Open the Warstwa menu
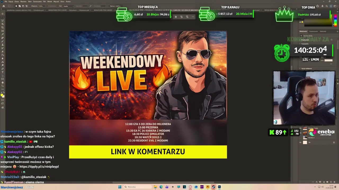Image resolution: width=339 pixels, height=190 pixels. click(x=23, y=2)
